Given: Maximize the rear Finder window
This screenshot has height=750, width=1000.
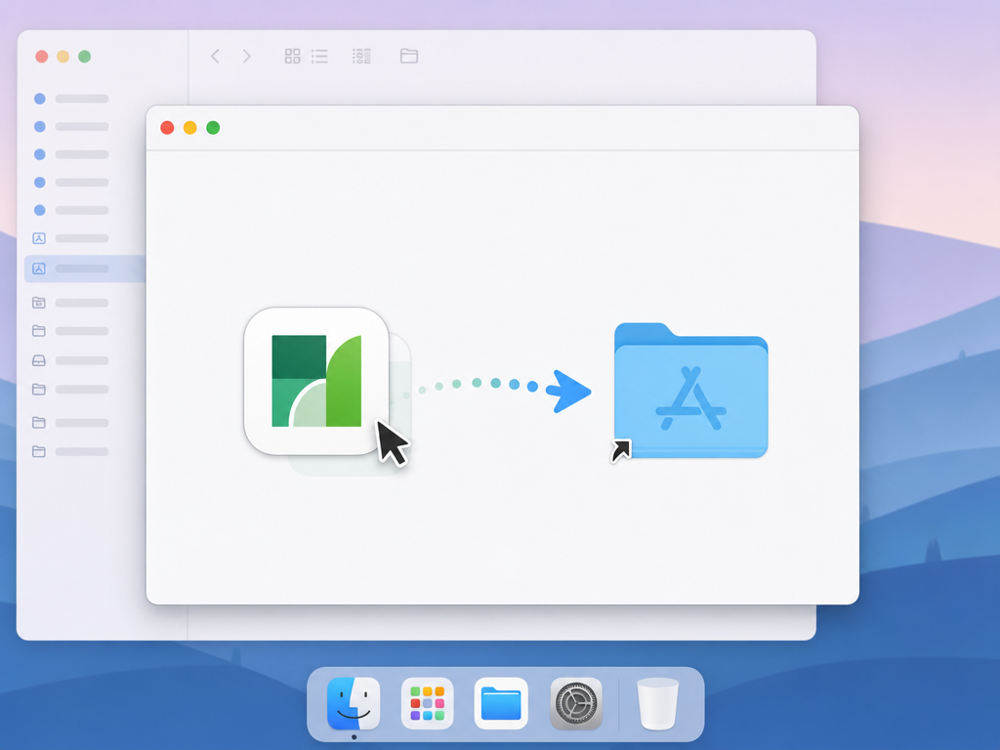Looking at the screenshot, I should click(84, 56).
